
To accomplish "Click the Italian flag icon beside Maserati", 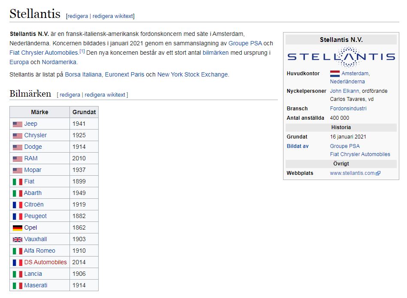I will point(17,286).
